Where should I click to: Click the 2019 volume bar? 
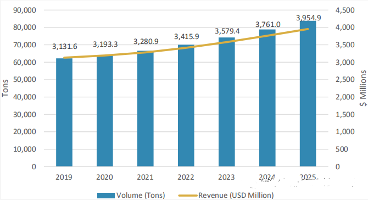point(64,112)
